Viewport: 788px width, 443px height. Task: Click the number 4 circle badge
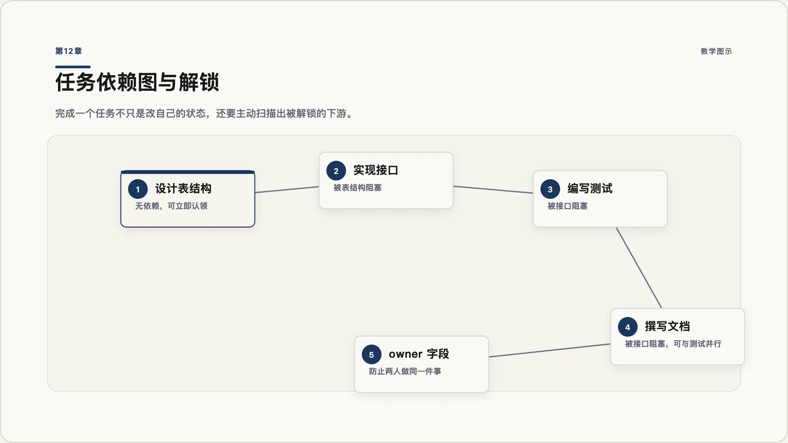(x=628, y=327)
